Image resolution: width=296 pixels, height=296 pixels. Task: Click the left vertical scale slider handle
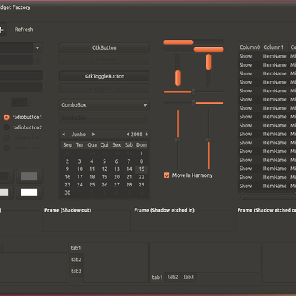click(178, 140)
